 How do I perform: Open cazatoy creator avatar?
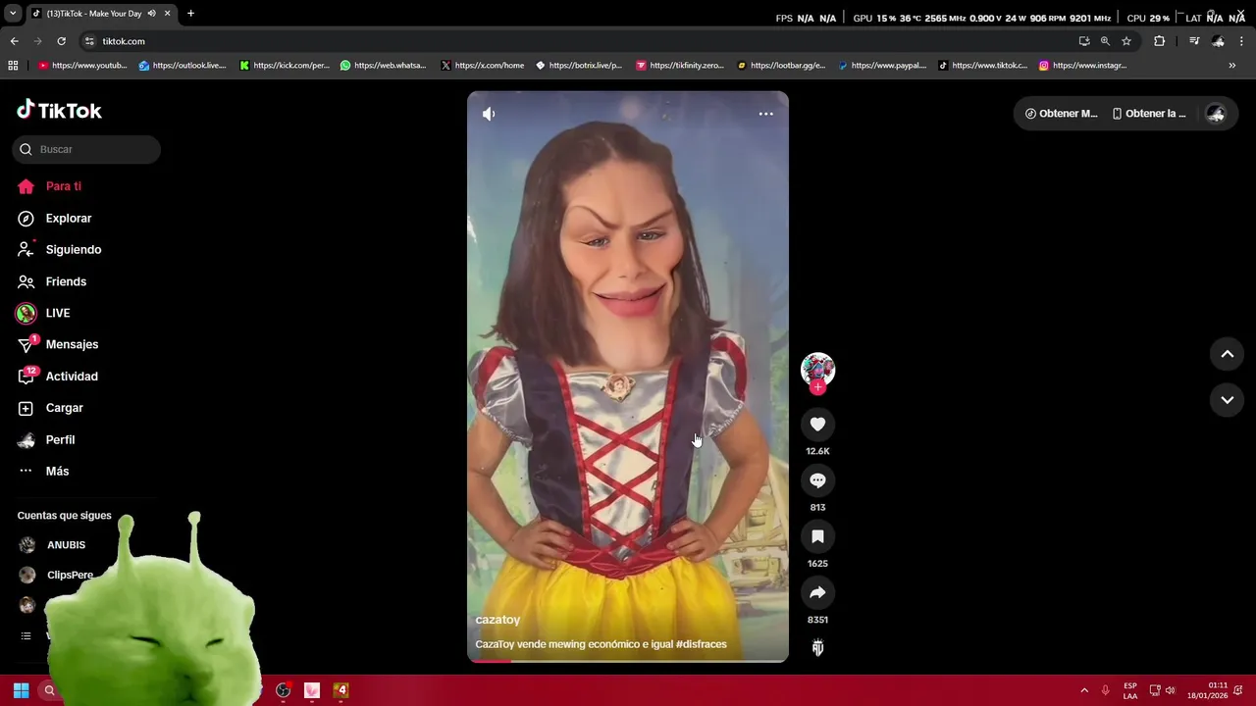tap(817, 369)
